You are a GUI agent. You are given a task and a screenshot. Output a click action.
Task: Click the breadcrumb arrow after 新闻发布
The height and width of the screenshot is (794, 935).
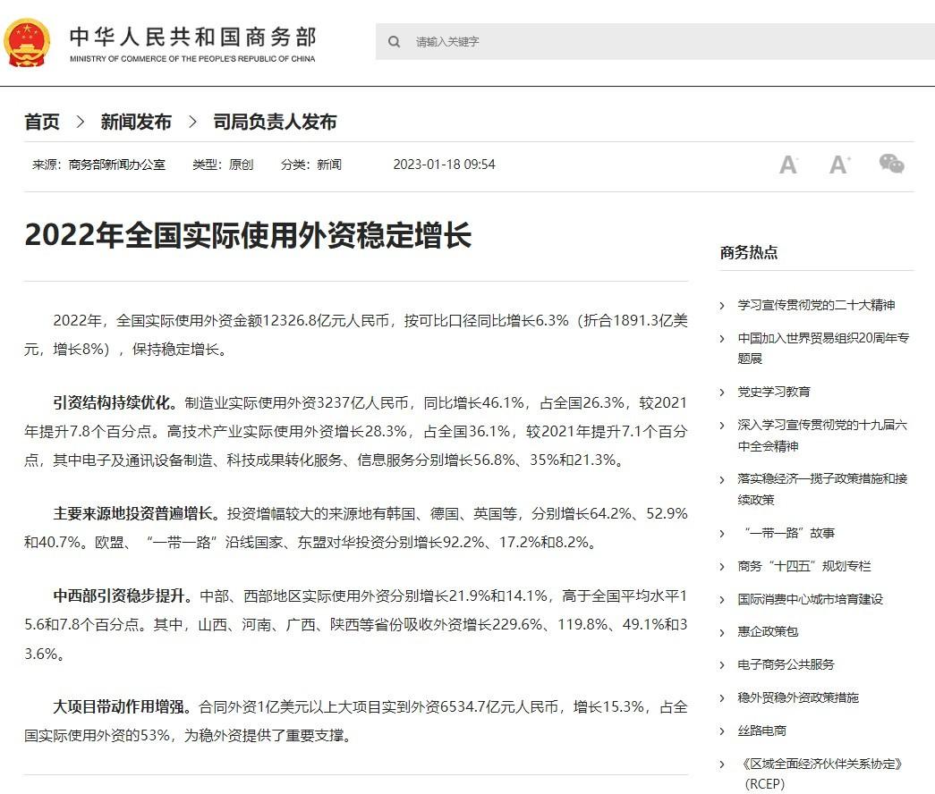click(191, 122)
